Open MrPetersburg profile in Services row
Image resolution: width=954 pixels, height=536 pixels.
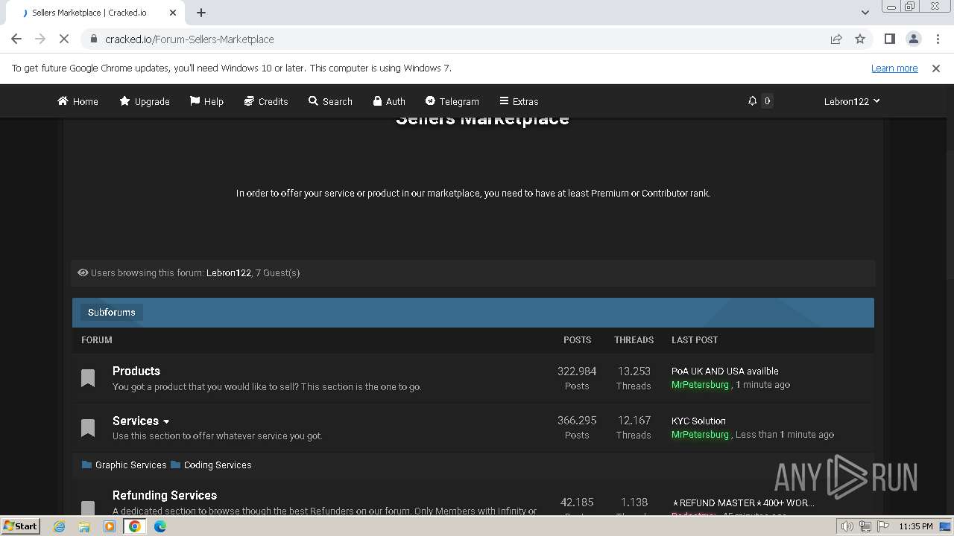click(x=700, y=435)
